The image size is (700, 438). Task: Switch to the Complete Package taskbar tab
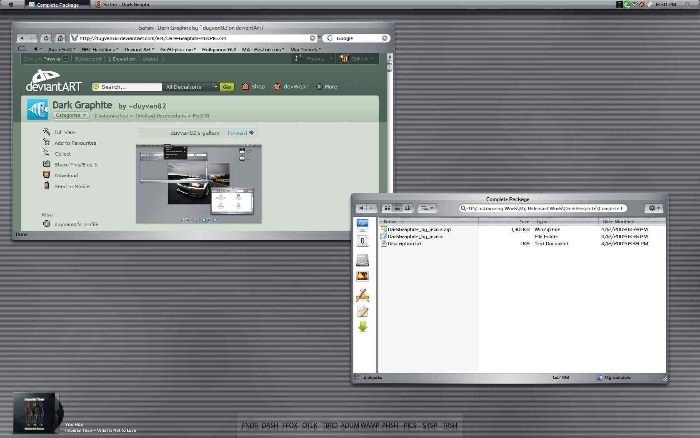(x=57, y=5)
